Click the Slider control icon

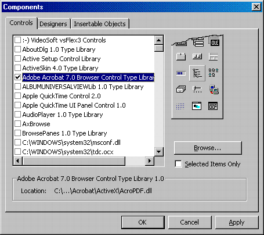197,90
